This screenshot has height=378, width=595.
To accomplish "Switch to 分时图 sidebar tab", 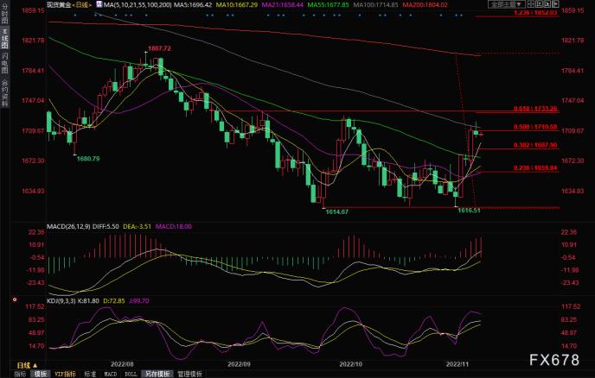I will point(4,14).
